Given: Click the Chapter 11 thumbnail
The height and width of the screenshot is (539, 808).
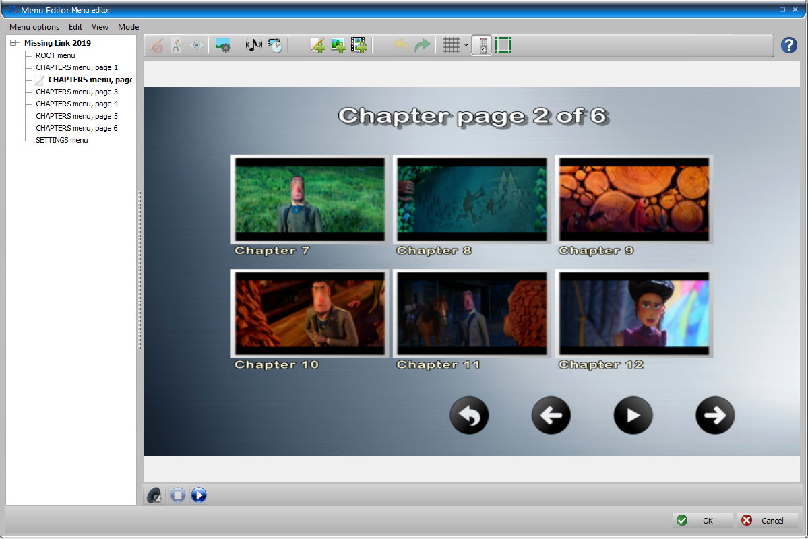Looking at the screenshot, I should click(x=472, y=313).
